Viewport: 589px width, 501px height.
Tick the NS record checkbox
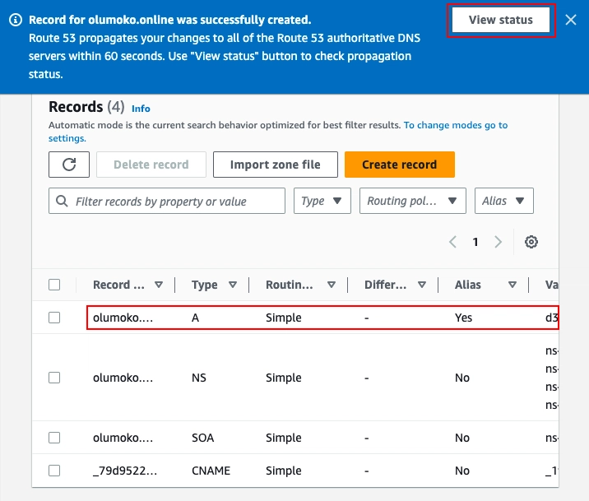tap(54, 378)
